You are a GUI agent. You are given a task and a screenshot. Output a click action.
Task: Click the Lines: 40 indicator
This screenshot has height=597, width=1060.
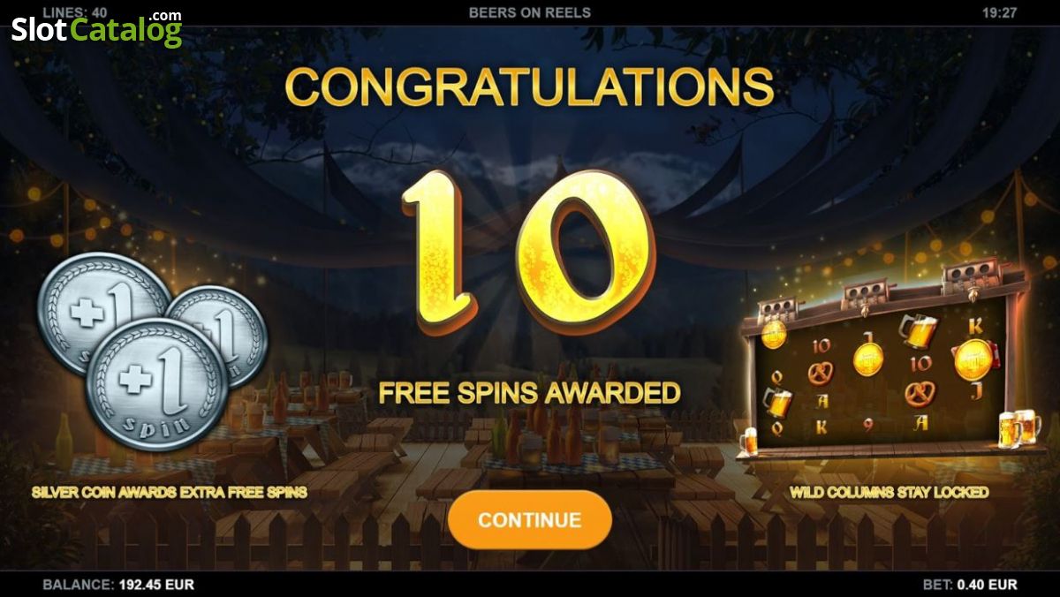(x=75, y=12)
